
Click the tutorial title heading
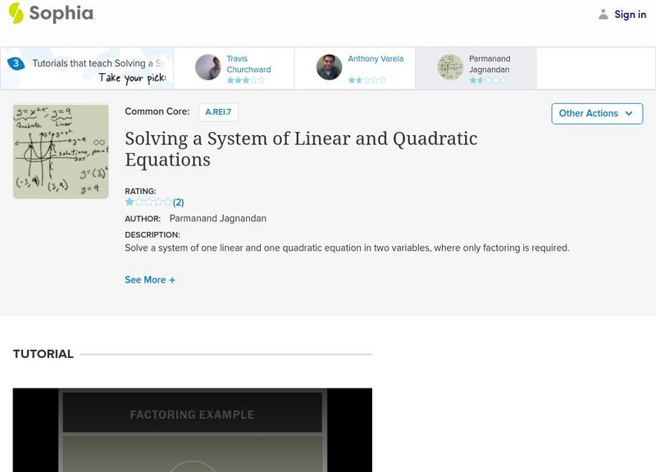[301, 148]
